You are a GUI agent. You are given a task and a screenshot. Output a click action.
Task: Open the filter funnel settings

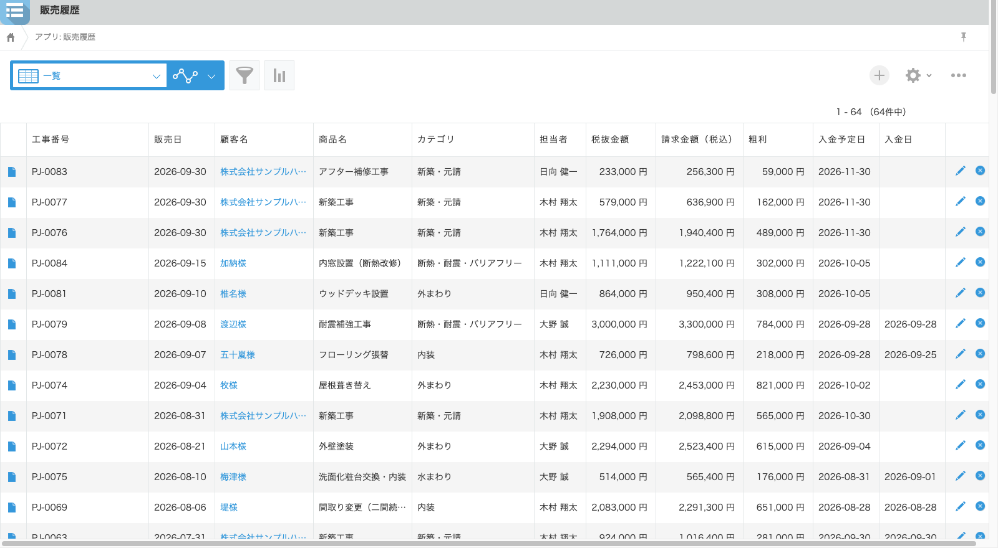[x=245, y=75]
